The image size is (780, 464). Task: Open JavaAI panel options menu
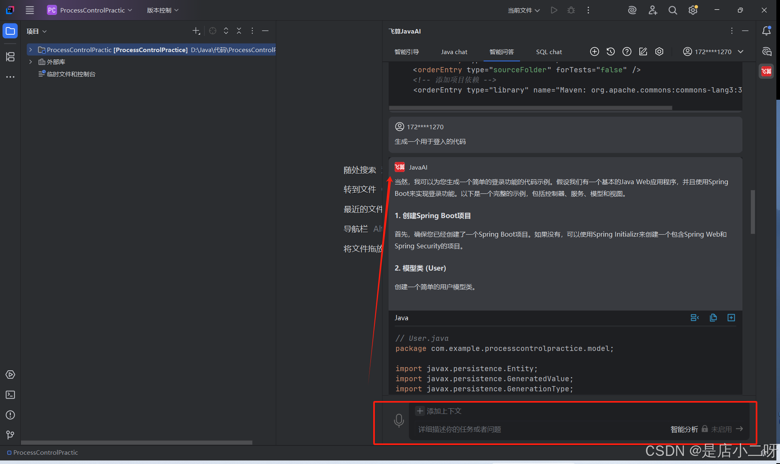coord(732,31)
